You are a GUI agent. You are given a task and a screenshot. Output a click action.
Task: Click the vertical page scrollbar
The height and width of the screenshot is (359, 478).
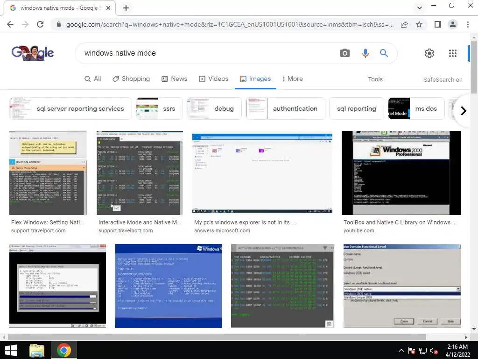click(474, 67)
